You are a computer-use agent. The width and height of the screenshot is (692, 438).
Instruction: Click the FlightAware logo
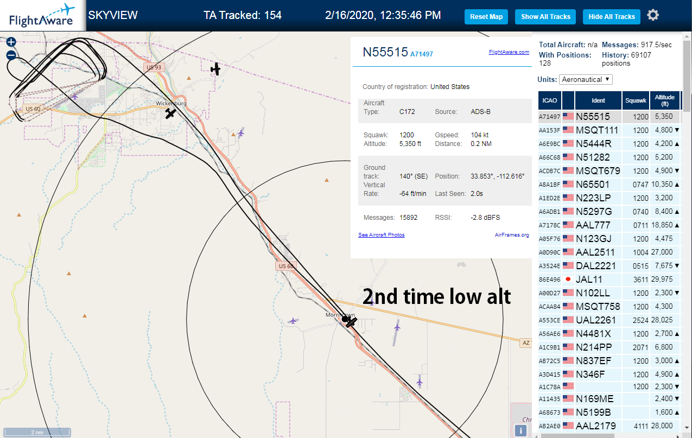[42, 16]
